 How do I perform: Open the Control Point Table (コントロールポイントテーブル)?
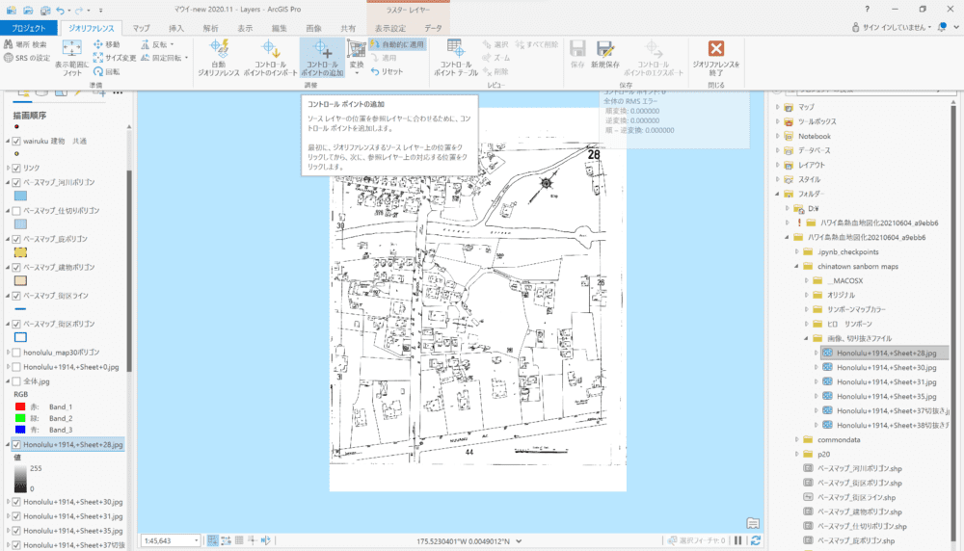click(x=456, y=57)
